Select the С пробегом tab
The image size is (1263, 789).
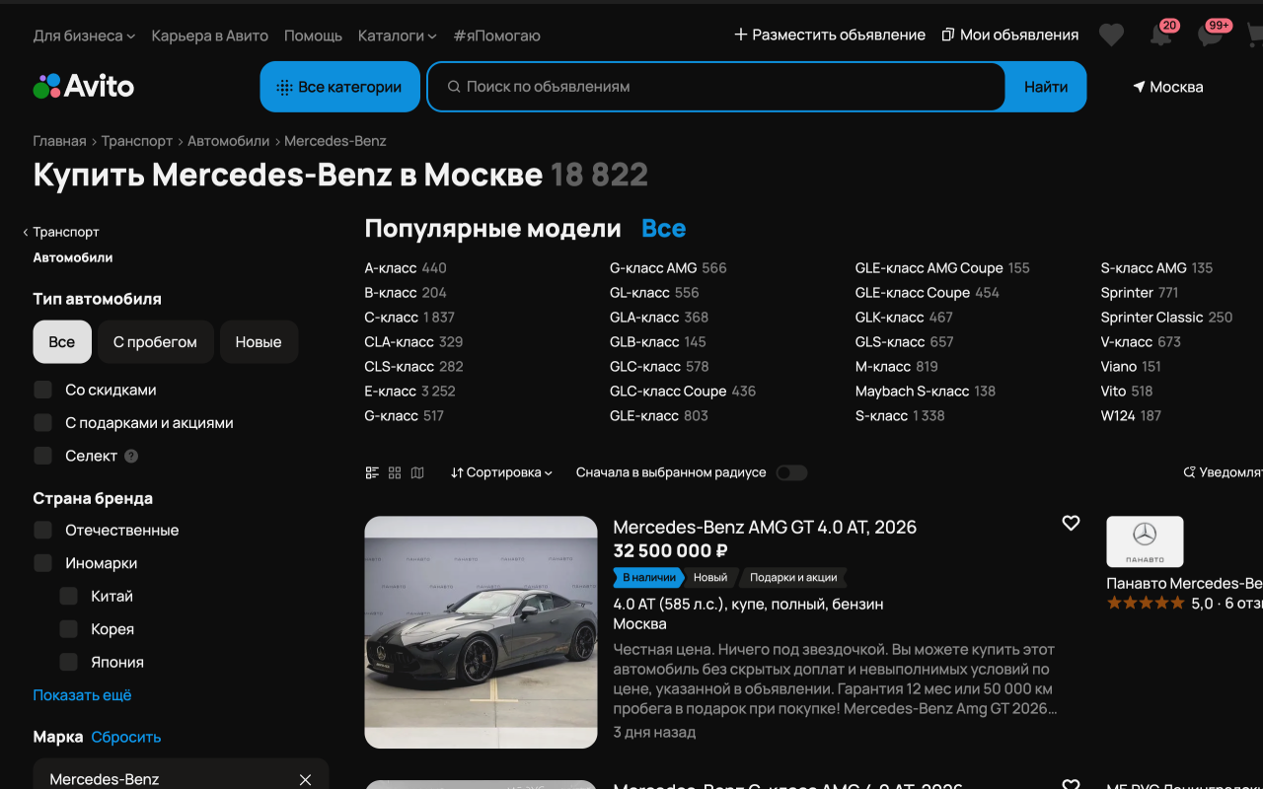pos(156,342)
